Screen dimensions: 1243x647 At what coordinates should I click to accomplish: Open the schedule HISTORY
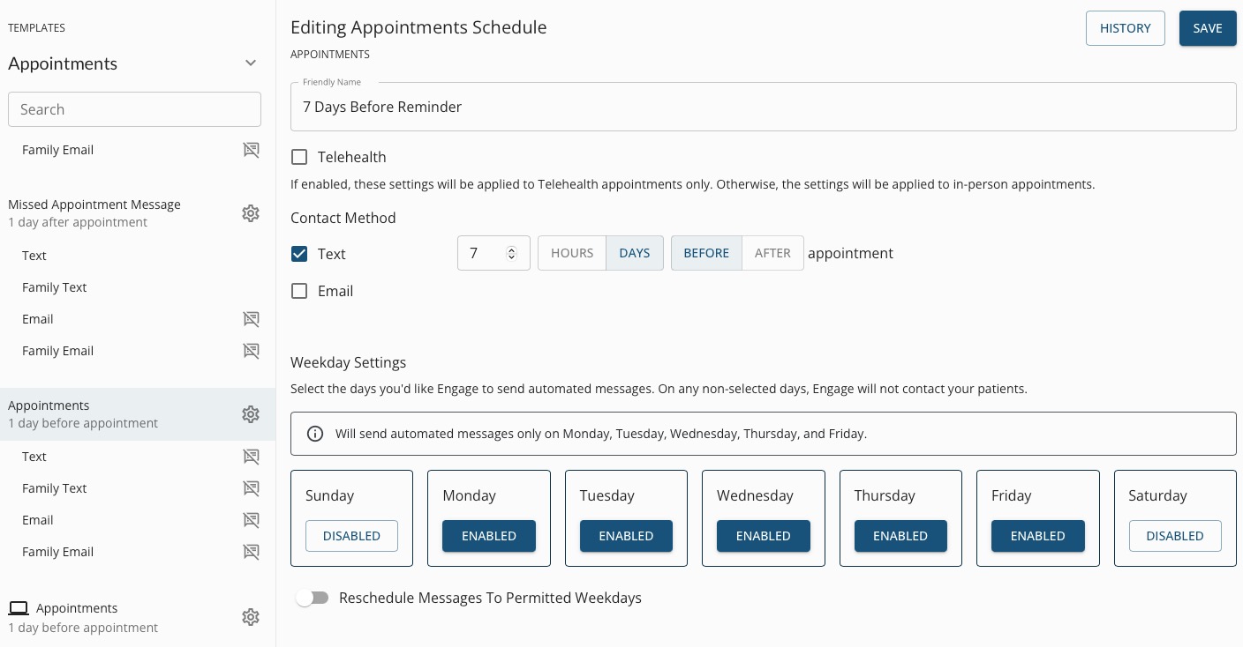(x=1125, y=28)
